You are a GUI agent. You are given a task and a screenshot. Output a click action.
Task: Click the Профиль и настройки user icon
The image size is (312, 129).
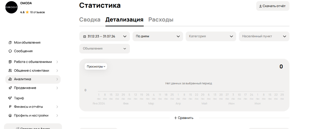[x=10, y=115]
